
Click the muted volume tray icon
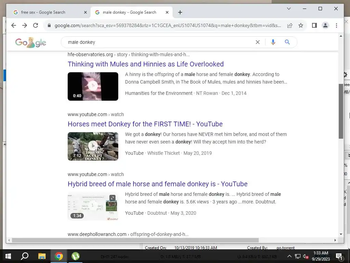click(x=306, y=256)
